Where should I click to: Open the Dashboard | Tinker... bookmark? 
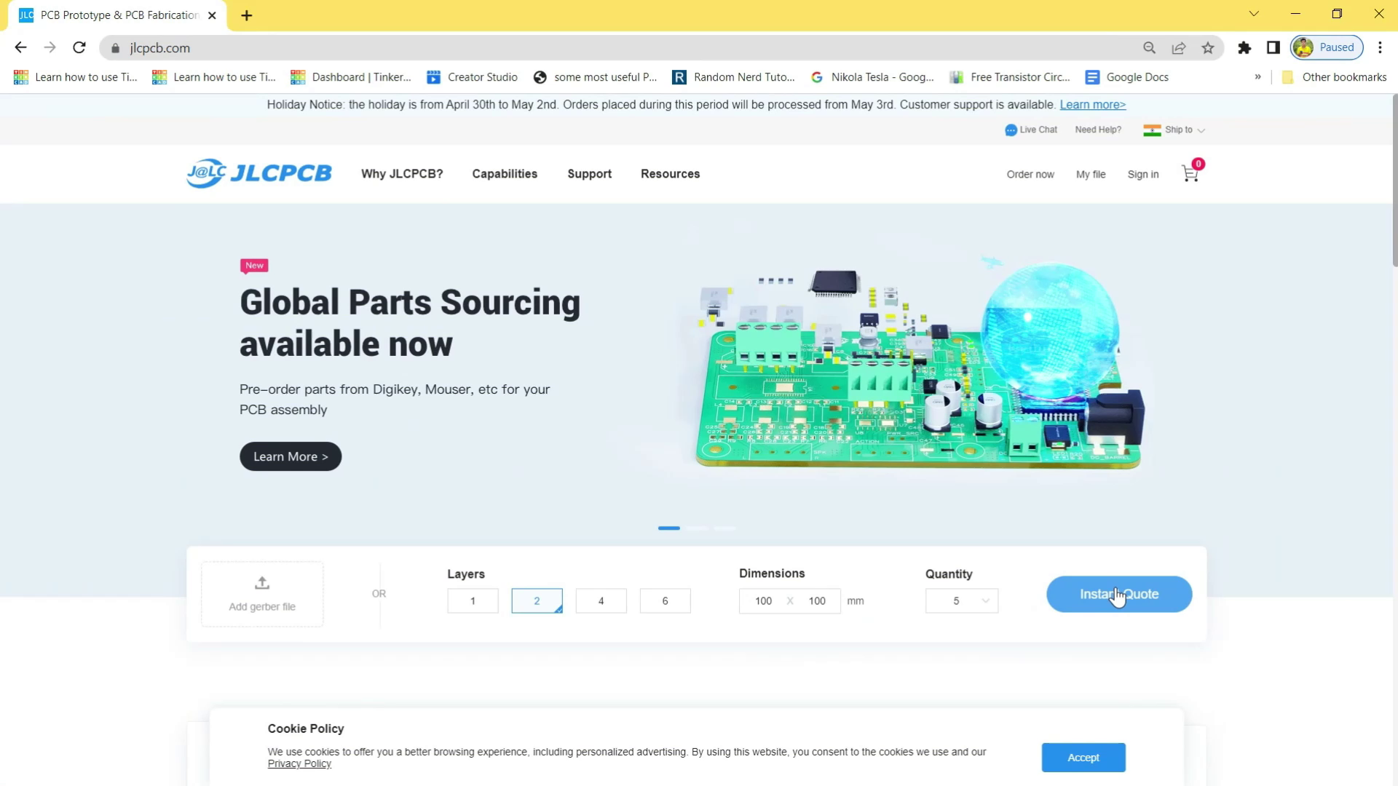click(351, 77)
